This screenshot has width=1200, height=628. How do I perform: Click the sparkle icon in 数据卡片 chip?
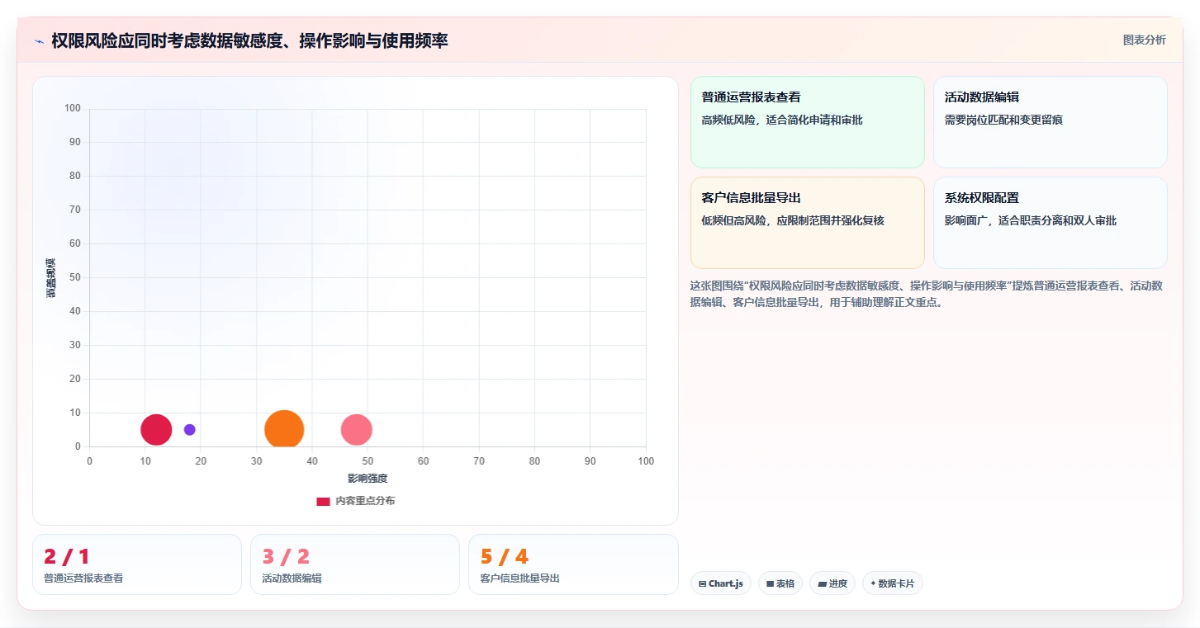click(873, 583)
